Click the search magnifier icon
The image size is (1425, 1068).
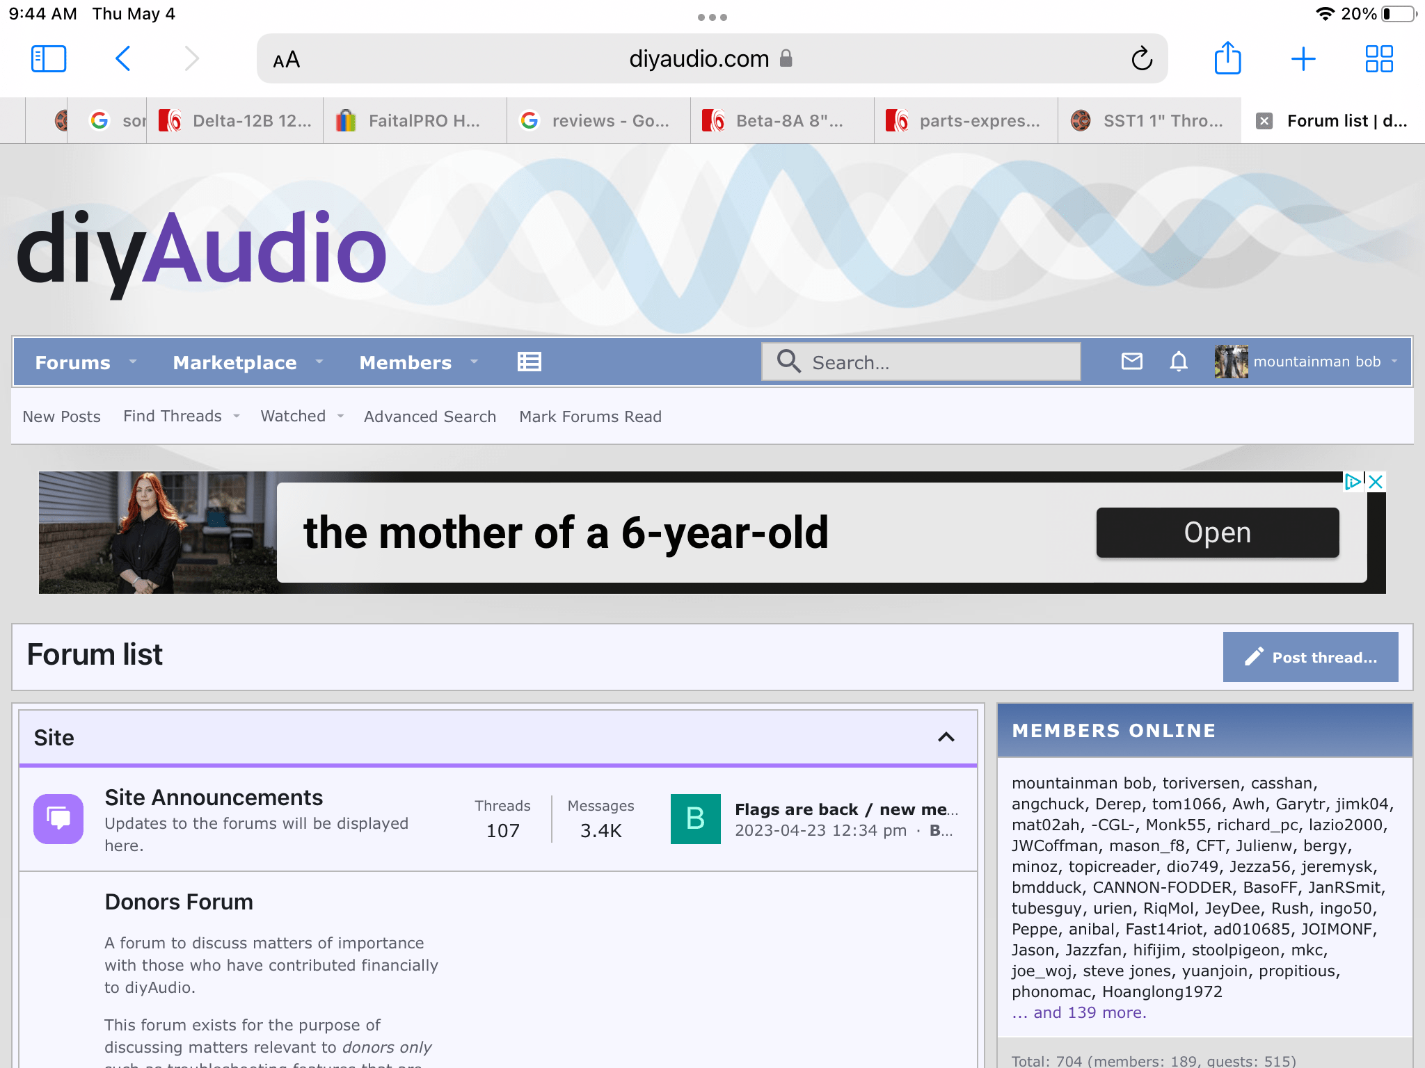pos(788,361)
